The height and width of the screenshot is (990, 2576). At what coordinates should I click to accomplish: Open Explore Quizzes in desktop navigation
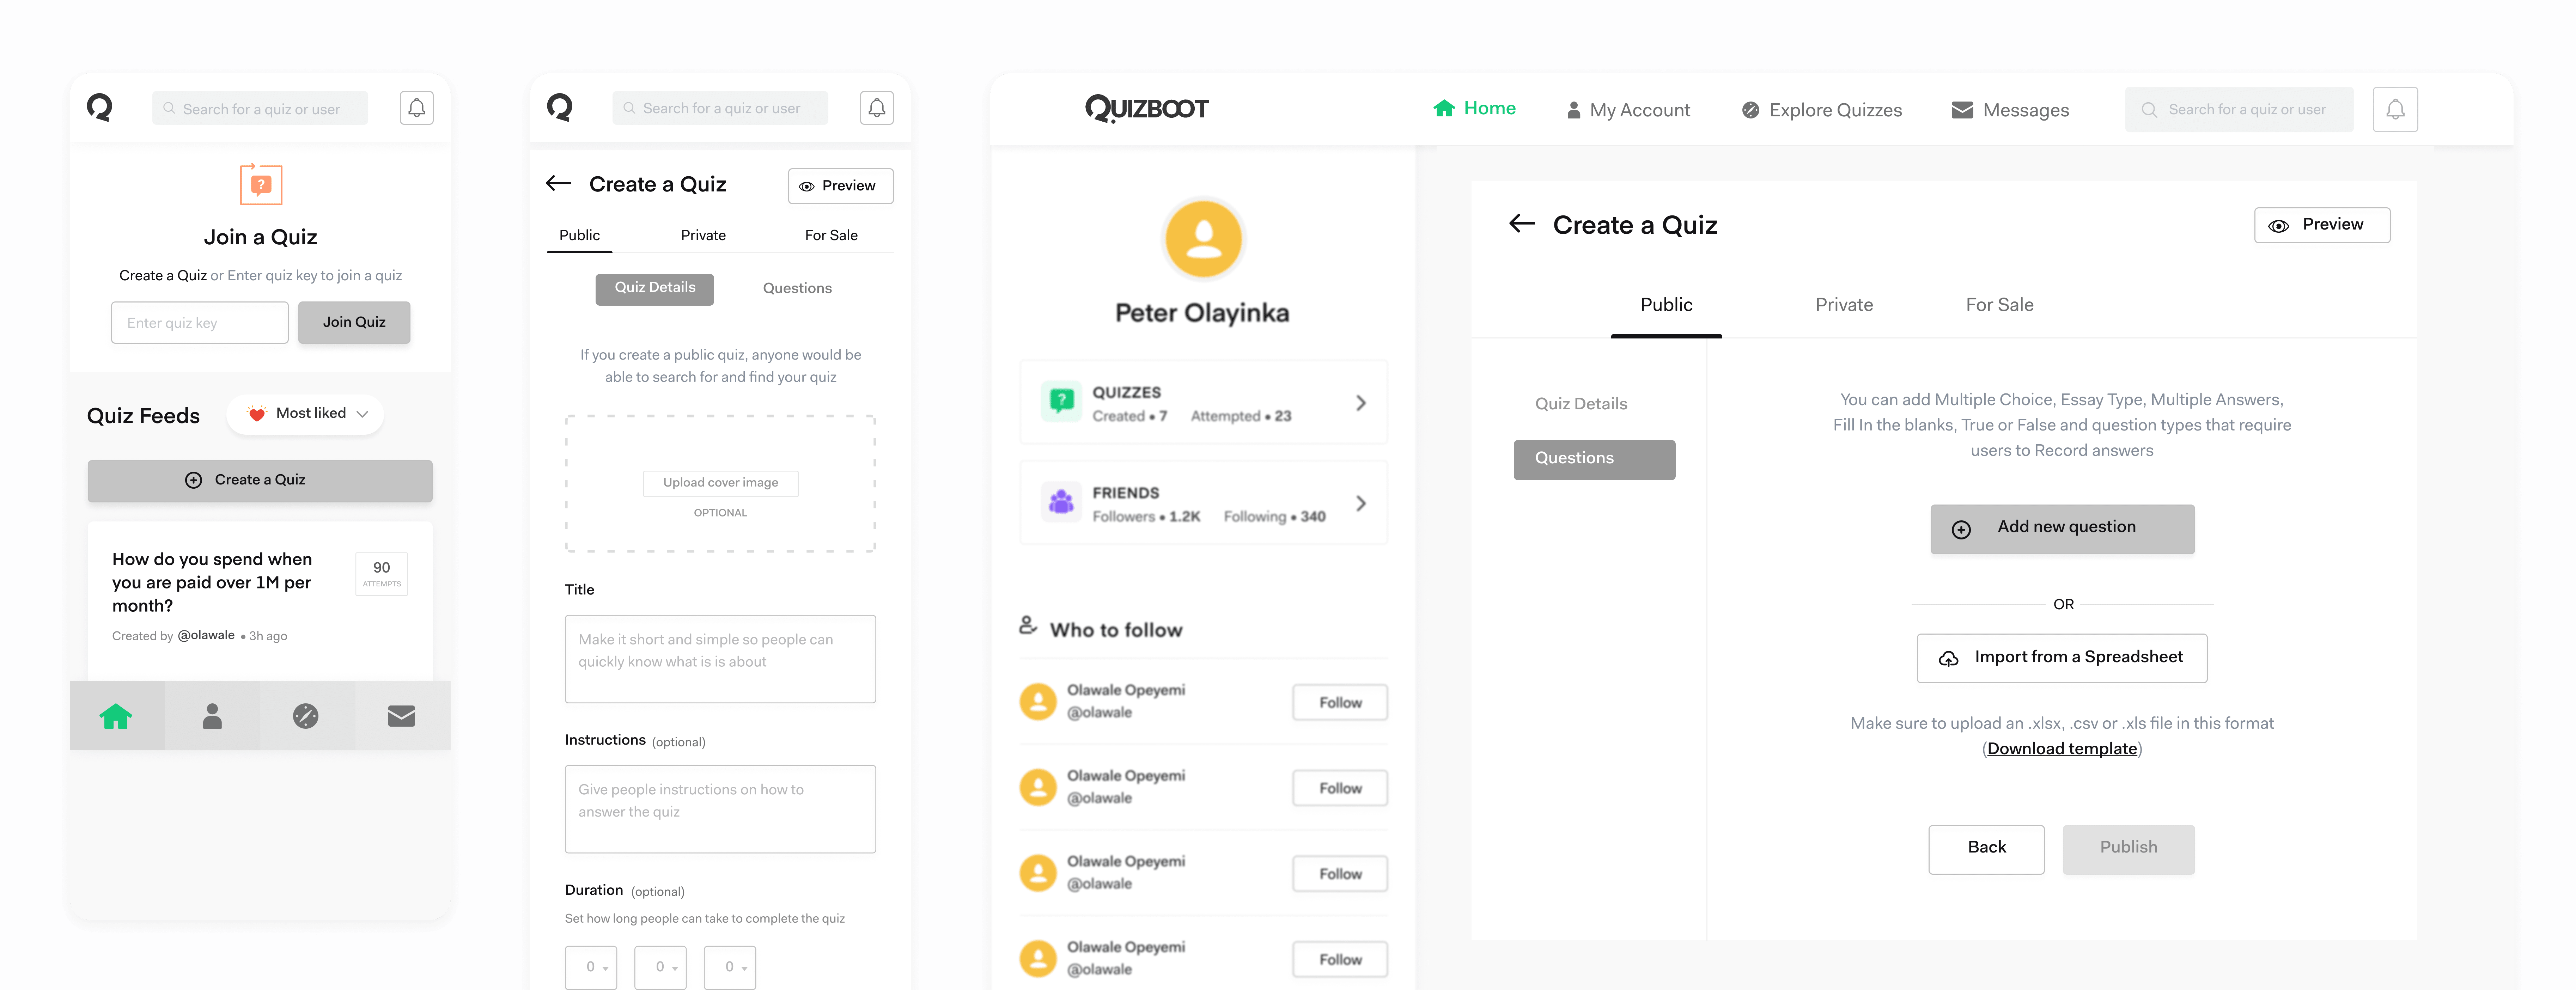tap(1822, 110)
